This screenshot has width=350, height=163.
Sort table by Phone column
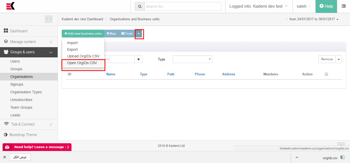tap(200, 74)
